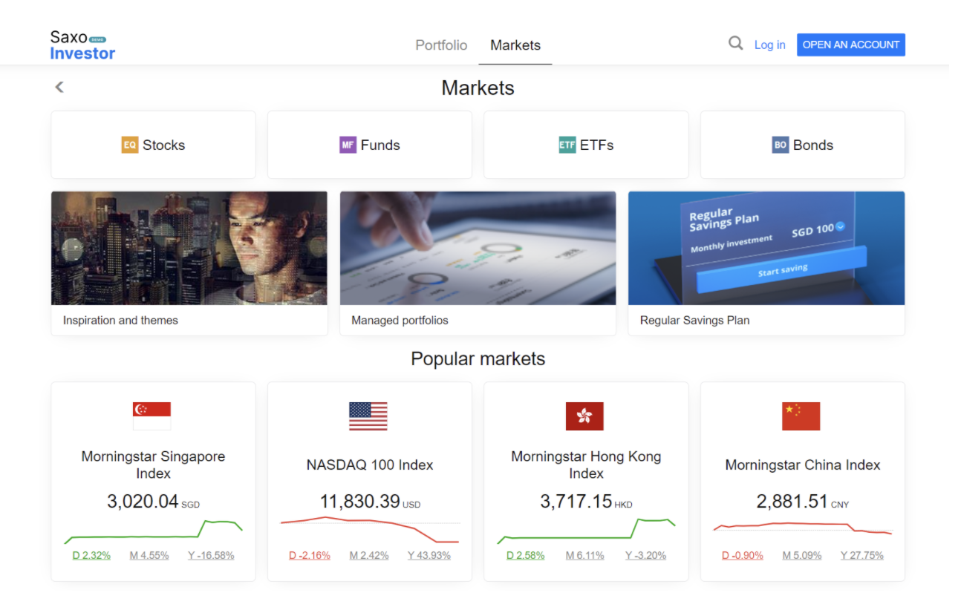
Task: Click the United States flag icon
Action: coord(368,416)
